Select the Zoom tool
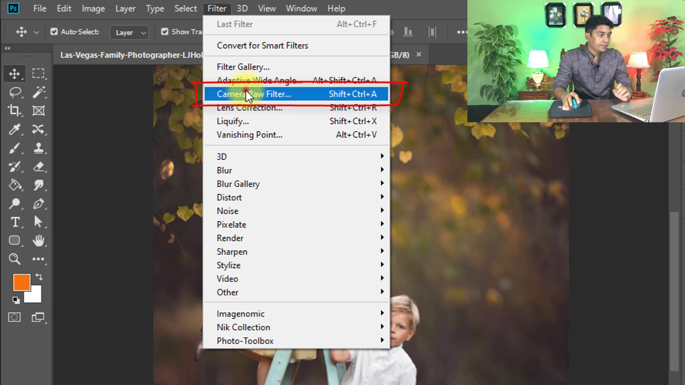This screenshot has height=385, width=685. (14, 259)
